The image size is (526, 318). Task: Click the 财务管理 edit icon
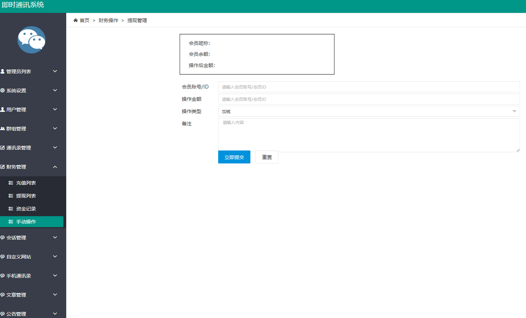2,167
